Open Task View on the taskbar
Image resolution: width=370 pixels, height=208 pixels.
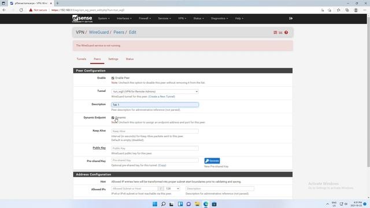pos(172,204)
